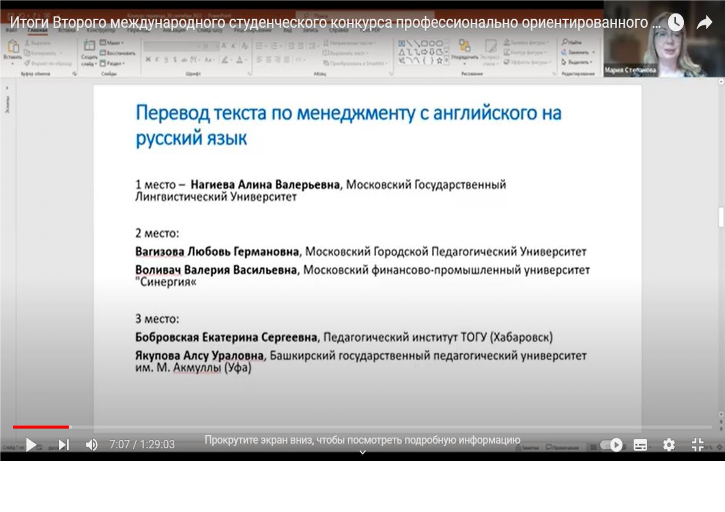725x512 pixels.
Task: Select the Главная ribbon tab
Action: [38, 30]
